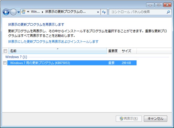Click the 再表示(R) restore button
This screenshot has height=128, width=174.
pyautogui.click(x=129, y=119)
